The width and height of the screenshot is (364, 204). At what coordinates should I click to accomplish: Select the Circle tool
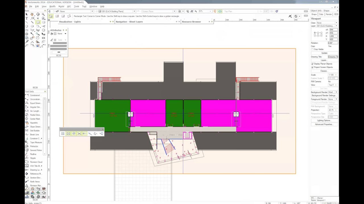click(x=27, y=26)
